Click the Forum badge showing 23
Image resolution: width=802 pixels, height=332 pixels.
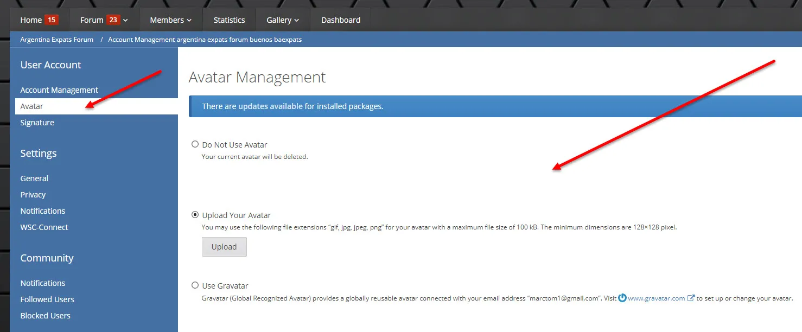113,20
